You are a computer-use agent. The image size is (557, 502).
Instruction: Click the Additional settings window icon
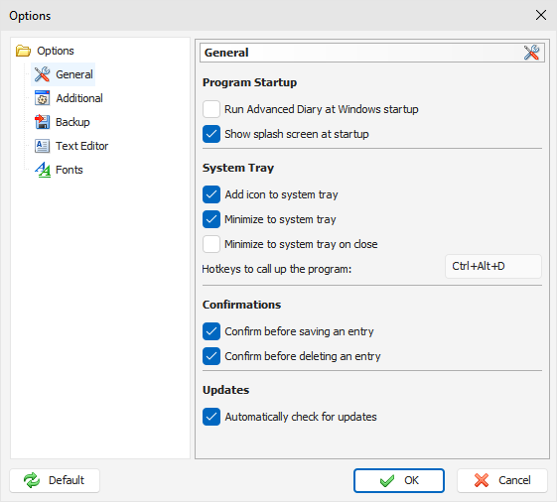tap(43, 98)
